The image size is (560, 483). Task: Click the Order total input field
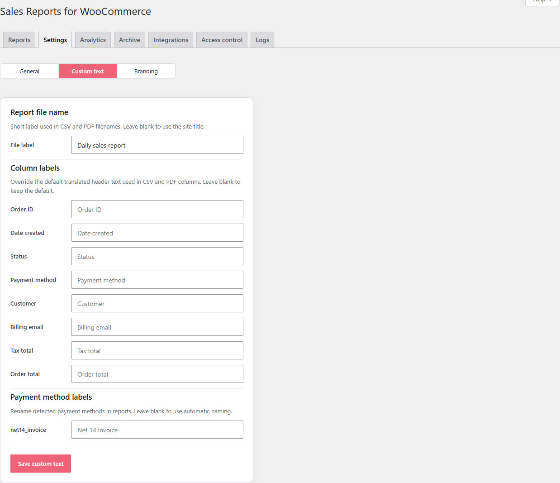pos(157,374)
